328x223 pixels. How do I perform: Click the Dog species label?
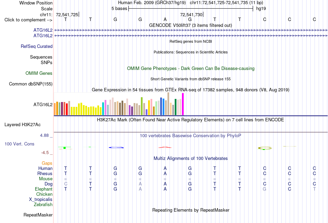click(49, 184)
